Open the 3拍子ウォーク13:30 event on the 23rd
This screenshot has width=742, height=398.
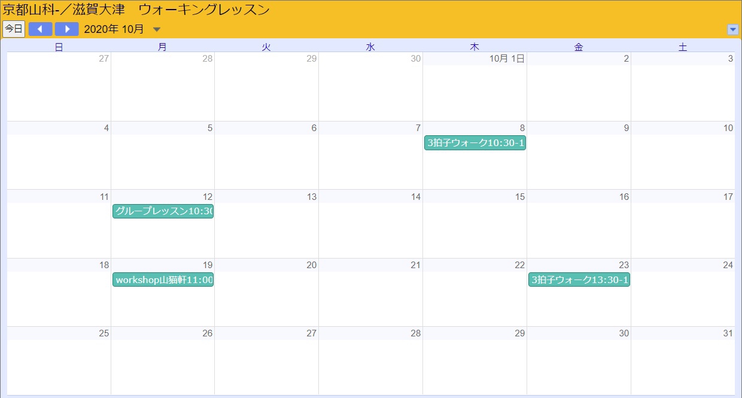click(579, 279)
